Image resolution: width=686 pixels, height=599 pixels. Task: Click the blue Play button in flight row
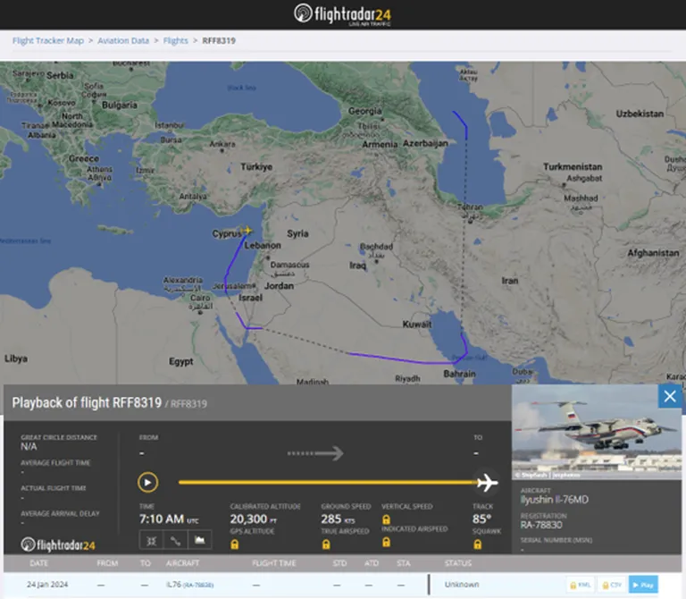tap(643, 585)
